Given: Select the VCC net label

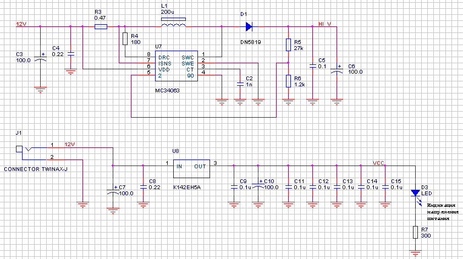Looking at the screenshot, I should 378,163.
